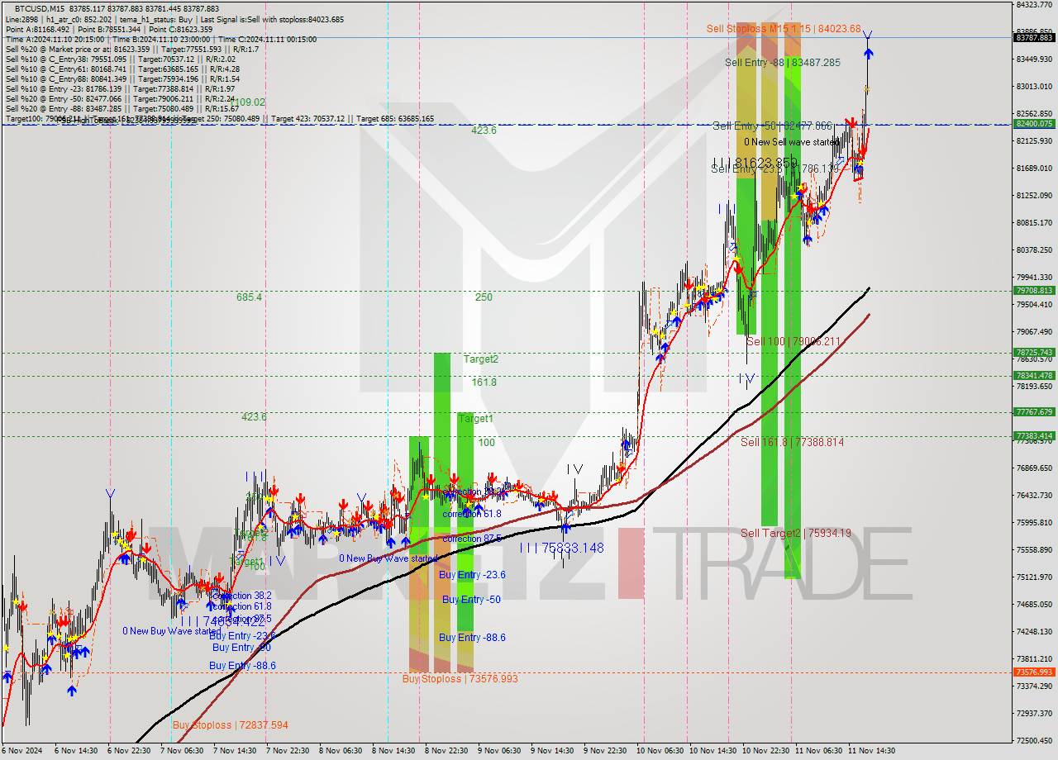The image size is (1058, 760).
Task: Click price axis value 84323.770
Action: (1034, 5)
